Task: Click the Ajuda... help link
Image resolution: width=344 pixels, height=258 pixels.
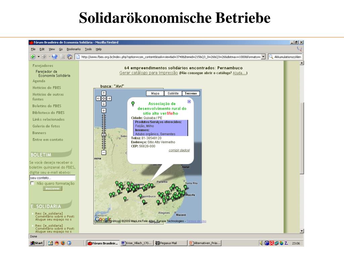Action: 239,73
